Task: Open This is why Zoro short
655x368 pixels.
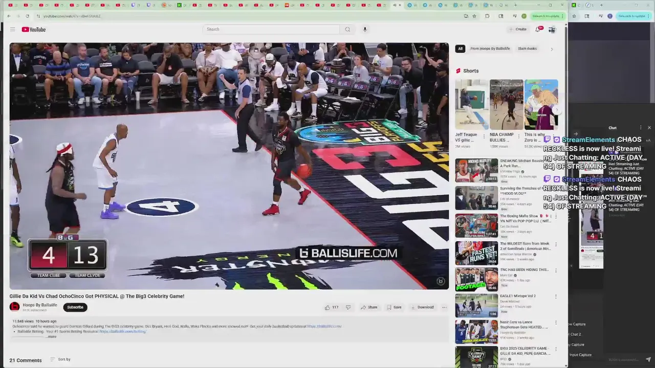Action: click(541, 105)
